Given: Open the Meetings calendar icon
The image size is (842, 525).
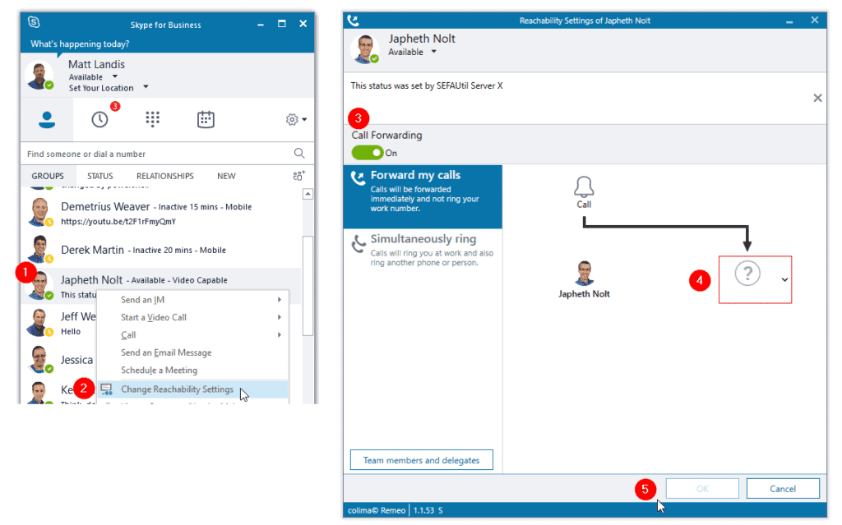Looking at the screenshot, I should 206,120.
